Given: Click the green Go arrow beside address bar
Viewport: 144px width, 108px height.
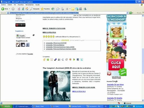Looking at the screenshot, I should pos(130,13).
